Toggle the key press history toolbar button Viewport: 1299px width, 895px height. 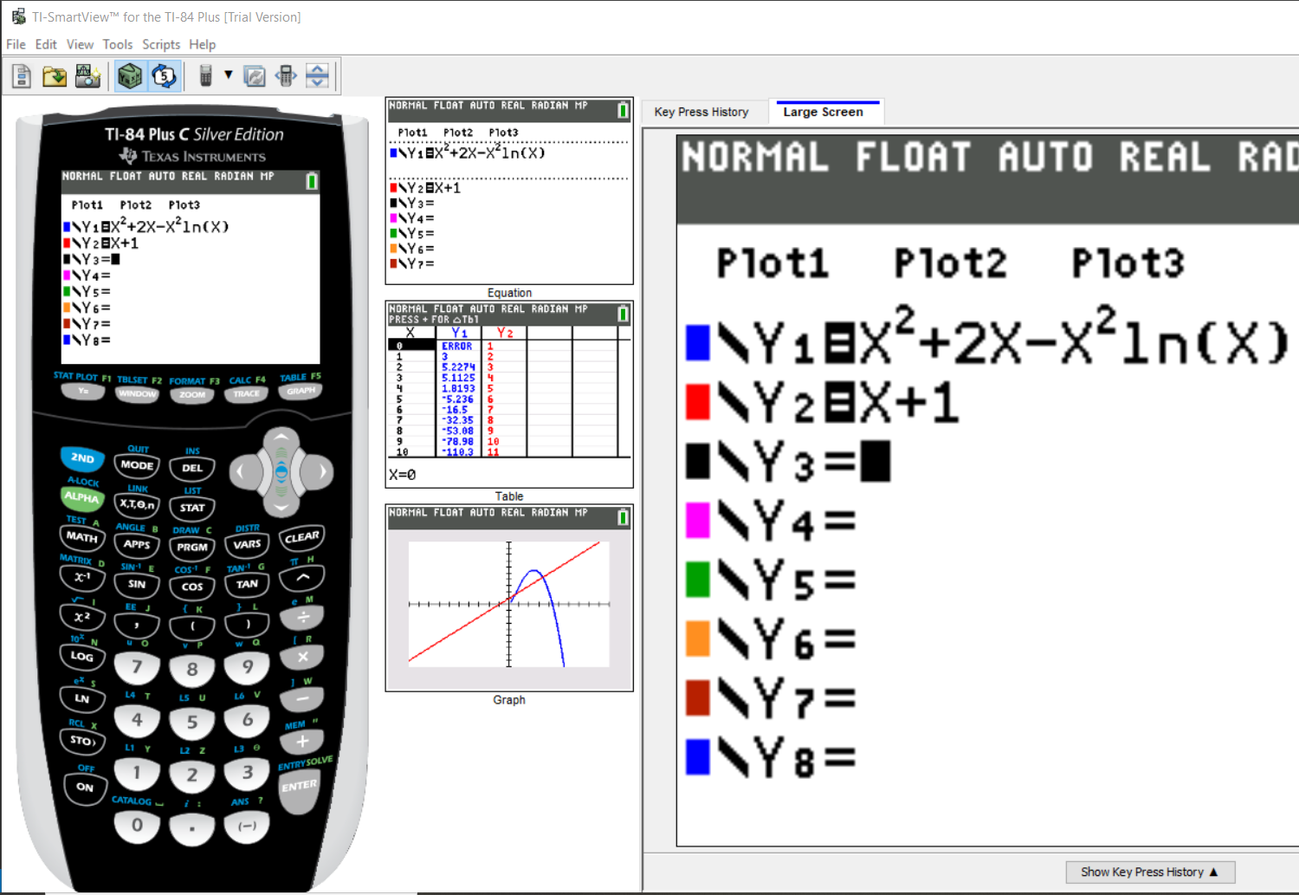tap(164, 77)
